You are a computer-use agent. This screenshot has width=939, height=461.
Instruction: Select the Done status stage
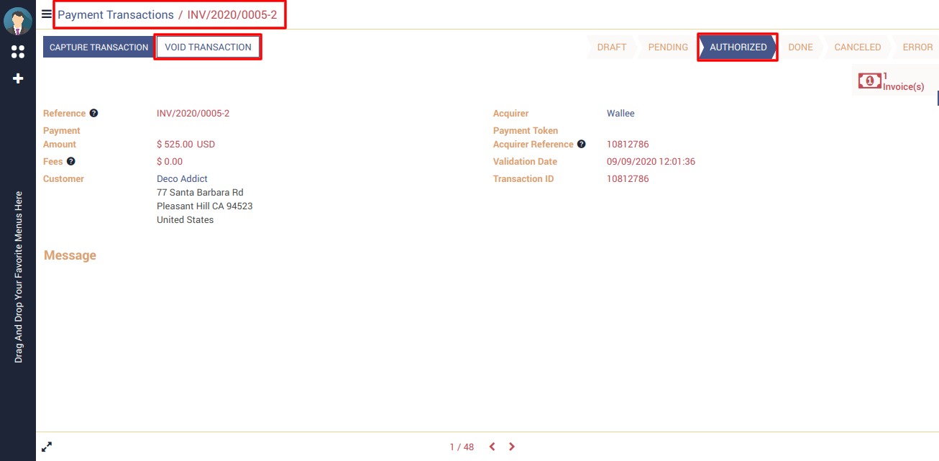[800, 47]
